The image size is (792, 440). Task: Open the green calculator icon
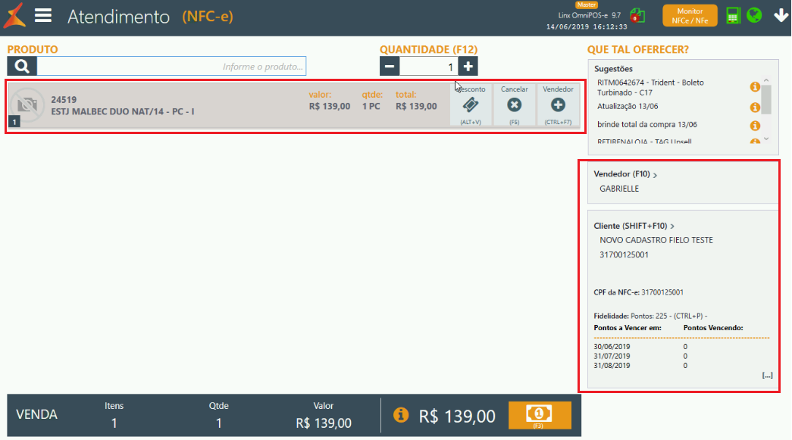tap(733, 16)
